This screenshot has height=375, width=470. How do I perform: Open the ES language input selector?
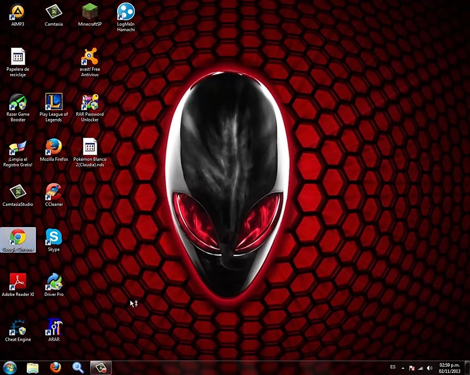(393, 368)
